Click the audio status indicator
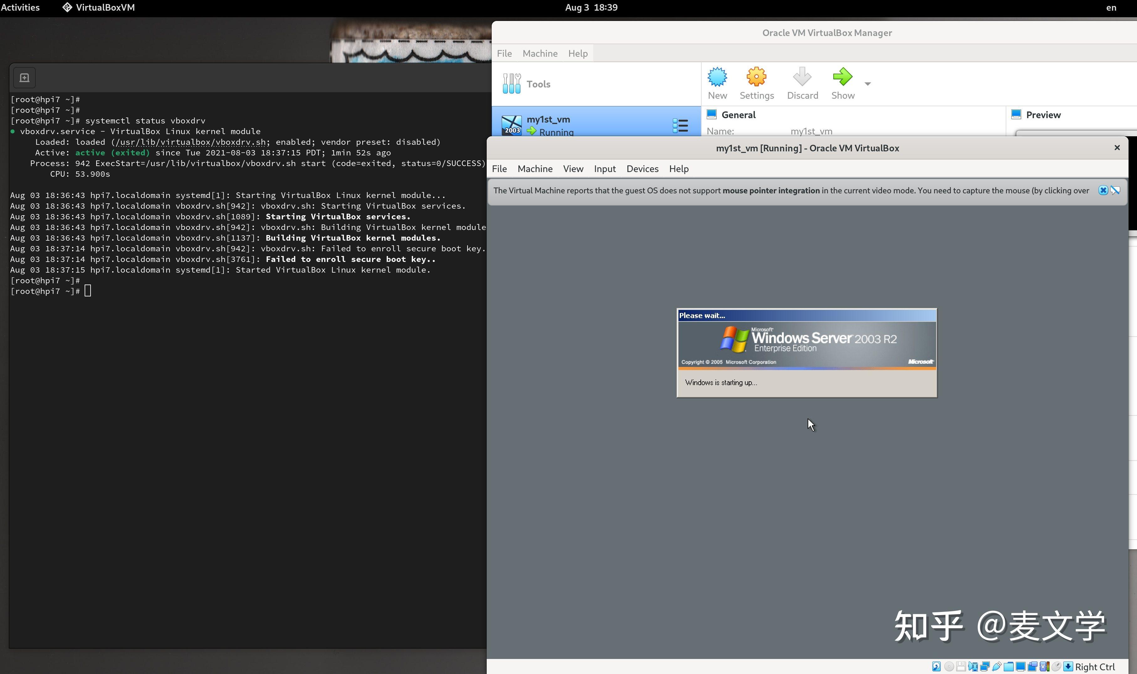The image size is (1137, 674). tap(973, 666)
